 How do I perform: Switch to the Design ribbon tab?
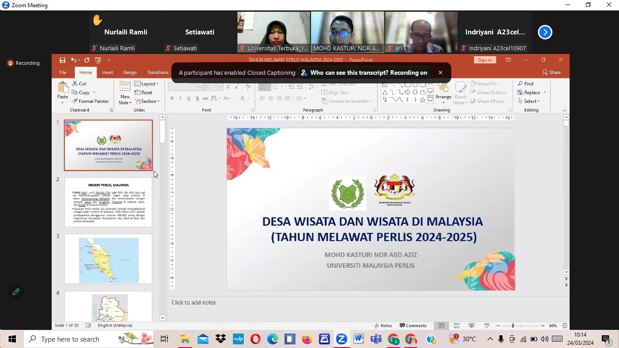coord(130,72)
